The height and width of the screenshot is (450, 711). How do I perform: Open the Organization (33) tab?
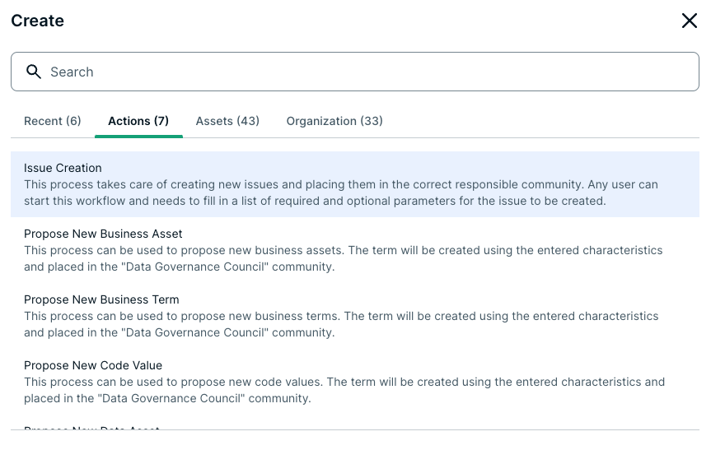(334, 121)
